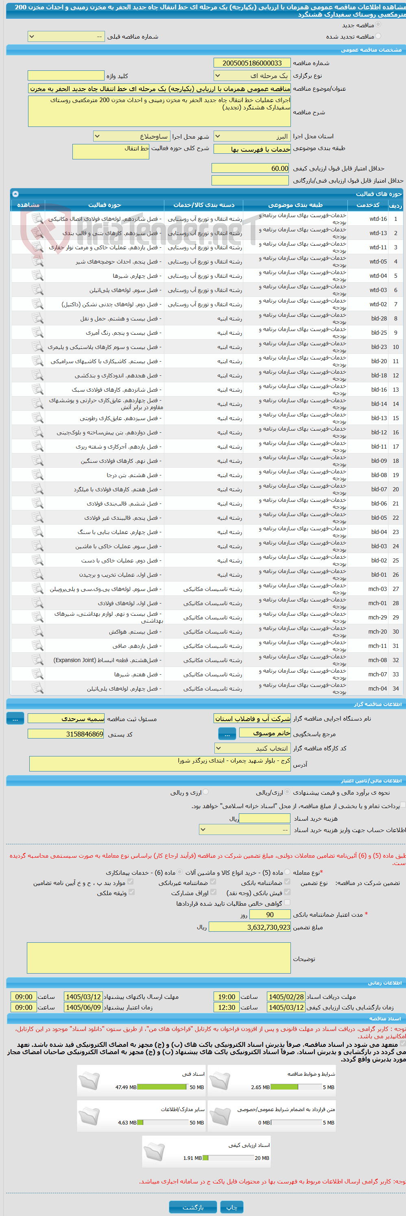
Task: Open view icon for row mch-29
Action: point(37,617)
